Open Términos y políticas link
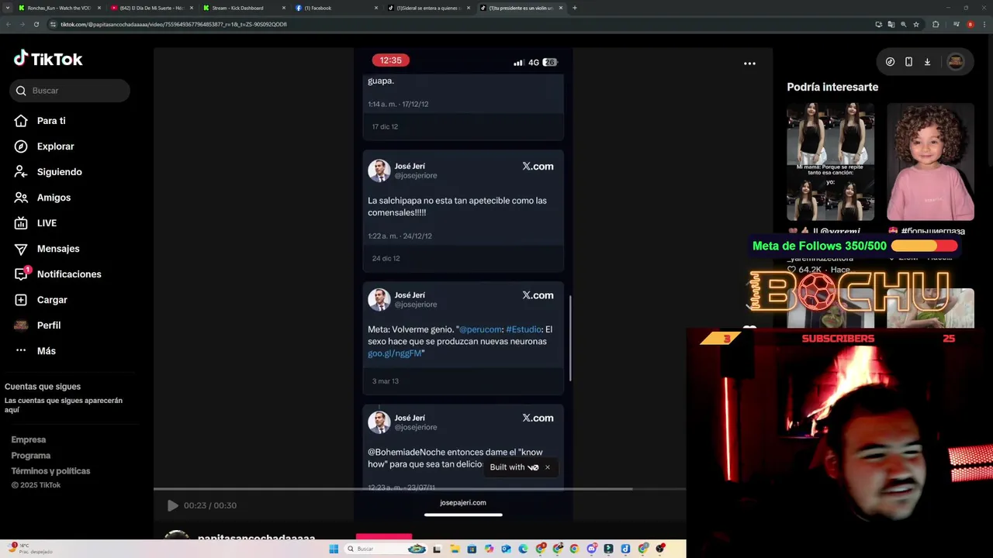The height and width of the screenshot is (558, 993). pyautogui.click(x=50, y=471)
